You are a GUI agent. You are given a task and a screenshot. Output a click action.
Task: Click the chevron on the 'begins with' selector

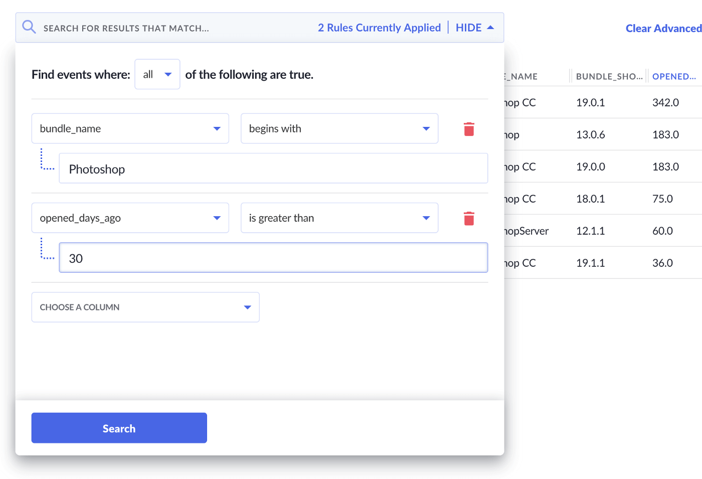[x=426, y=128]
